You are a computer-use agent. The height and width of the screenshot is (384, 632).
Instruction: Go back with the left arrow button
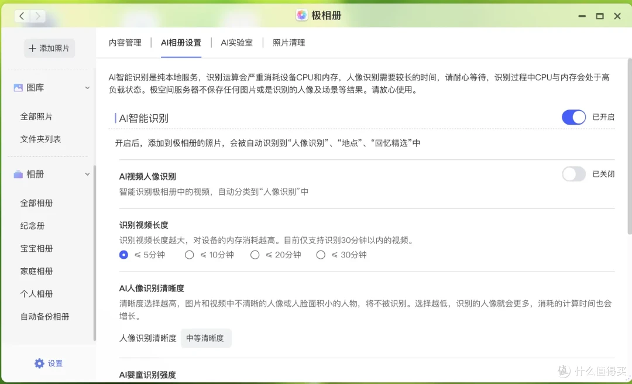pos(22,16)
